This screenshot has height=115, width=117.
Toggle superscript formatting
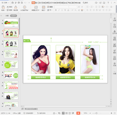(72, 10)
